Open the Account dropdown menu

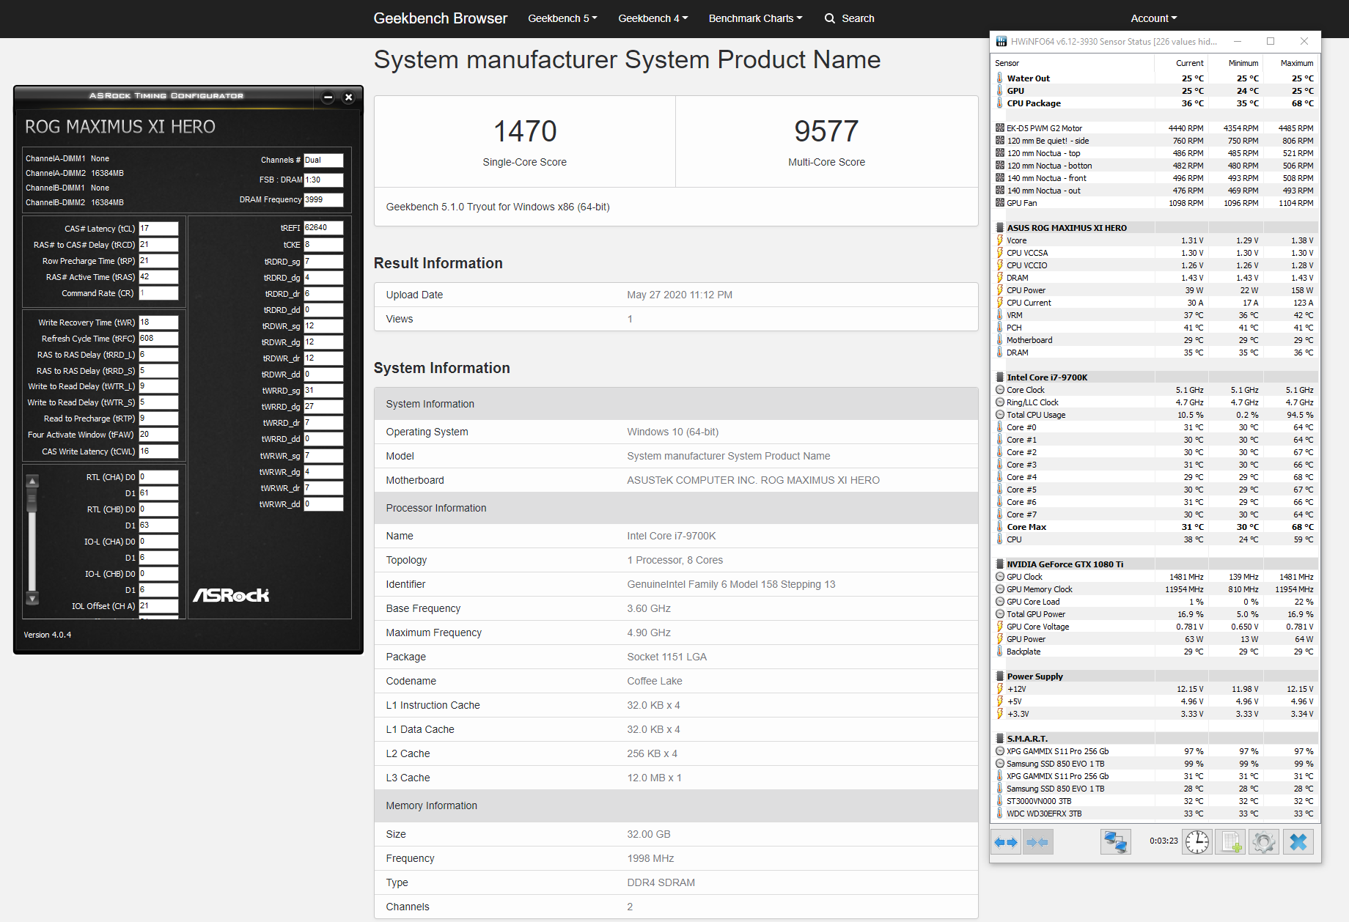pyautogui.click(x=1153, y=18)
